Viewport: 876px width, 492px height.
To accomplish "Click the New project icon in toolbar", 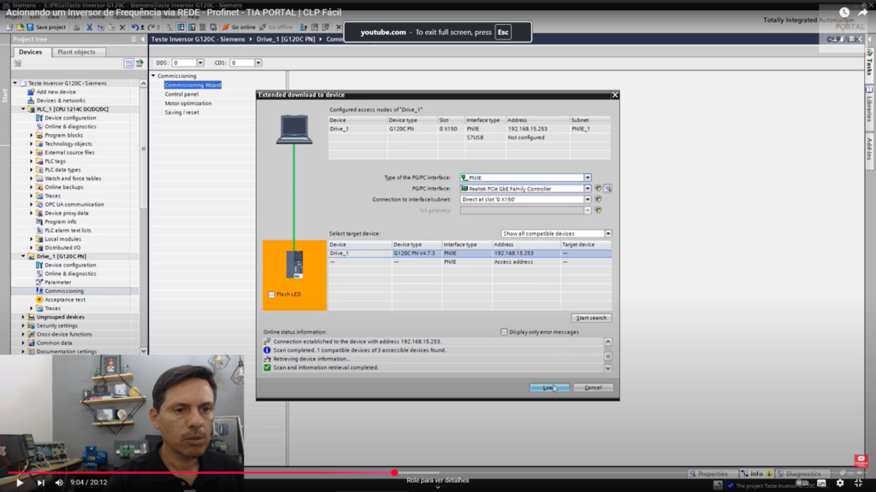I will [9, 26].
